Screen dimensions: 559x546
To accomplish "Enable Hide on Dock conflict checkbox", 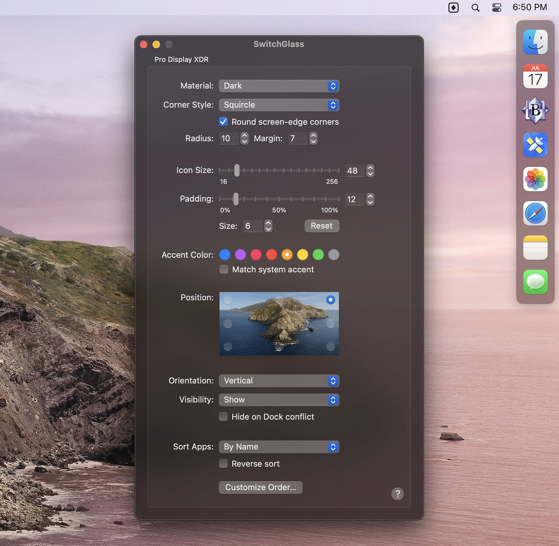I will 223,417.
